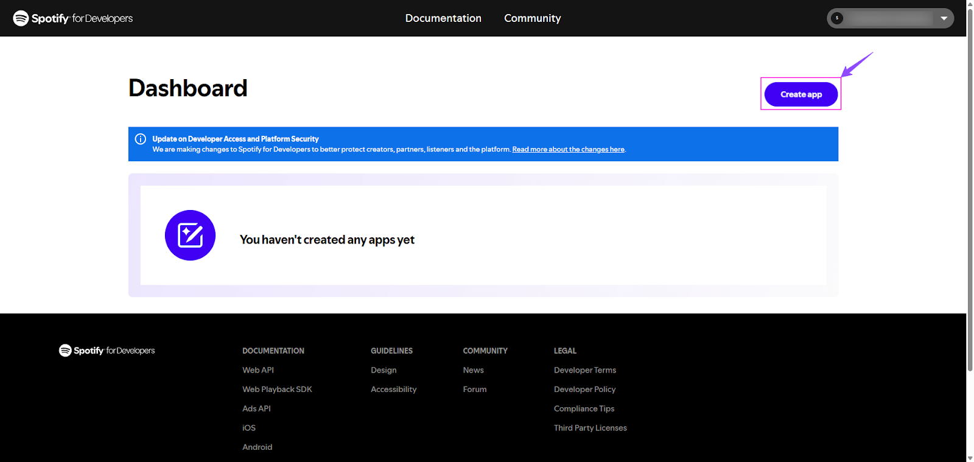
Task: Click the Create app button
Action: pyautogui.click(x=801, y=94)
